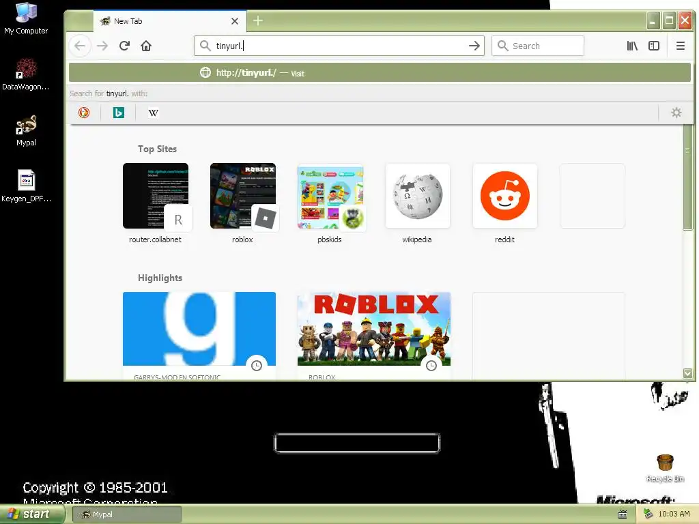Click the Top Sites heading

click(x=158, y=149)
